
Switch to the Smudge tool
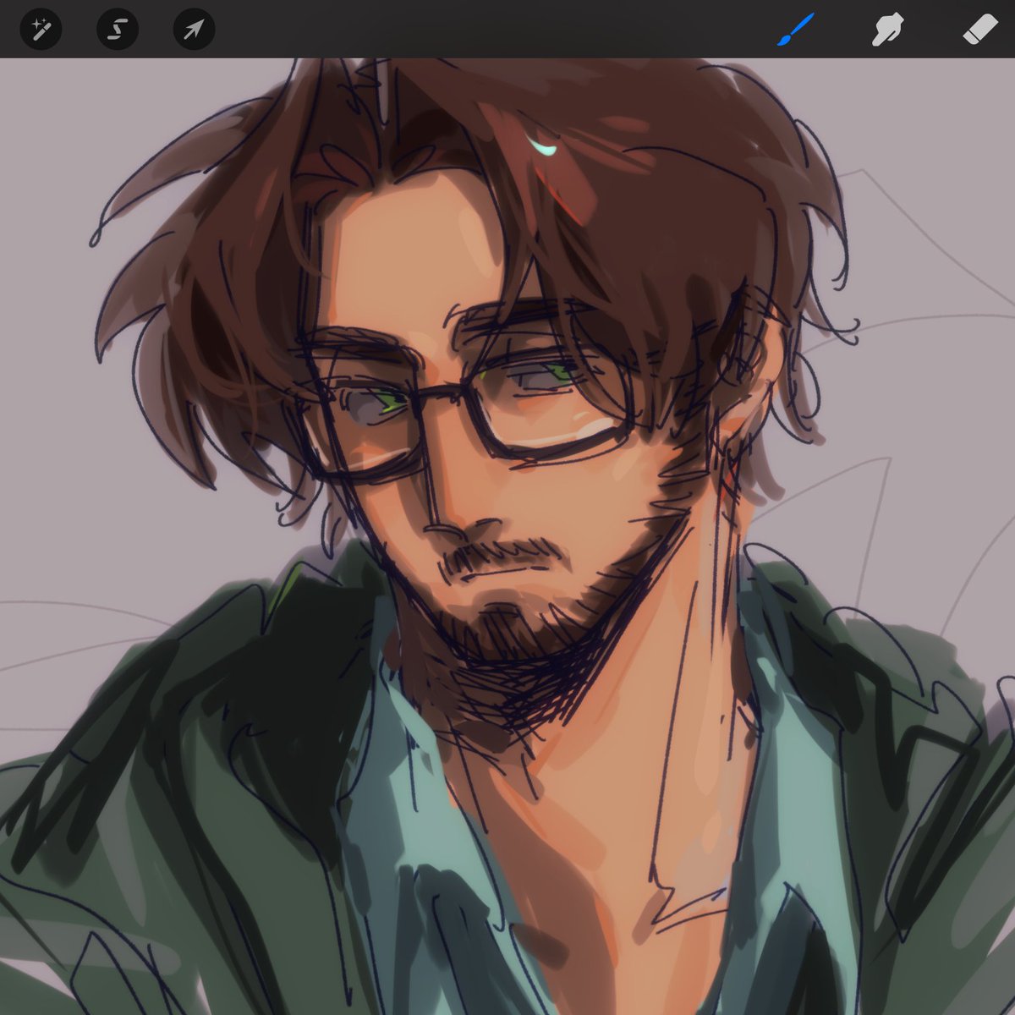[x=887, y=30]
